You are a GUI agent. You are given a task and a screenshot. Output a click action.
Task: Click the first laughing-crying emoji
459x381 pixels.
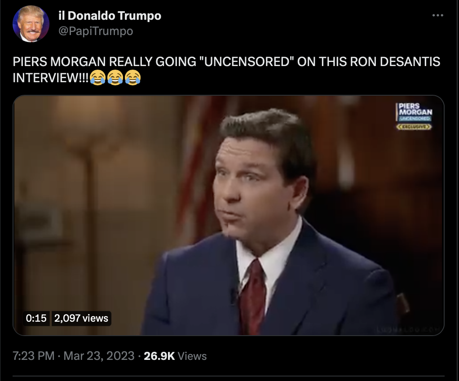[97, 78]
